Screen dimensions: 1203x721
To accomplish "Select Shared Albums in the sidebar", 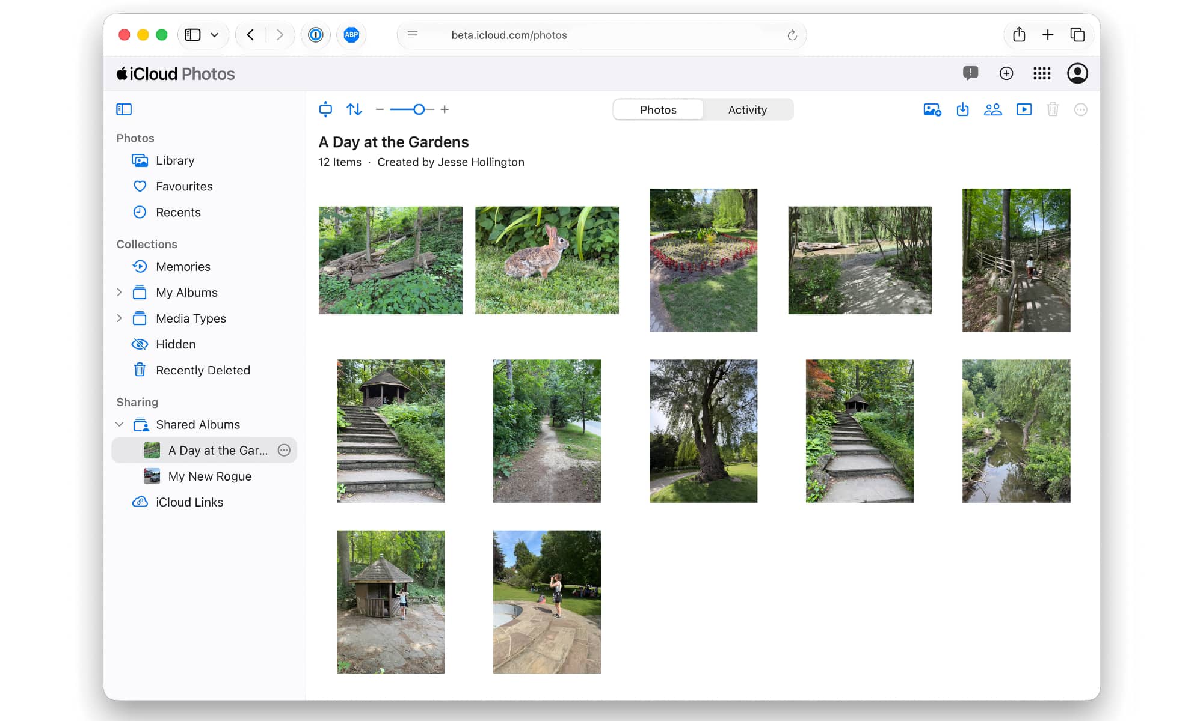I will 205,424.
